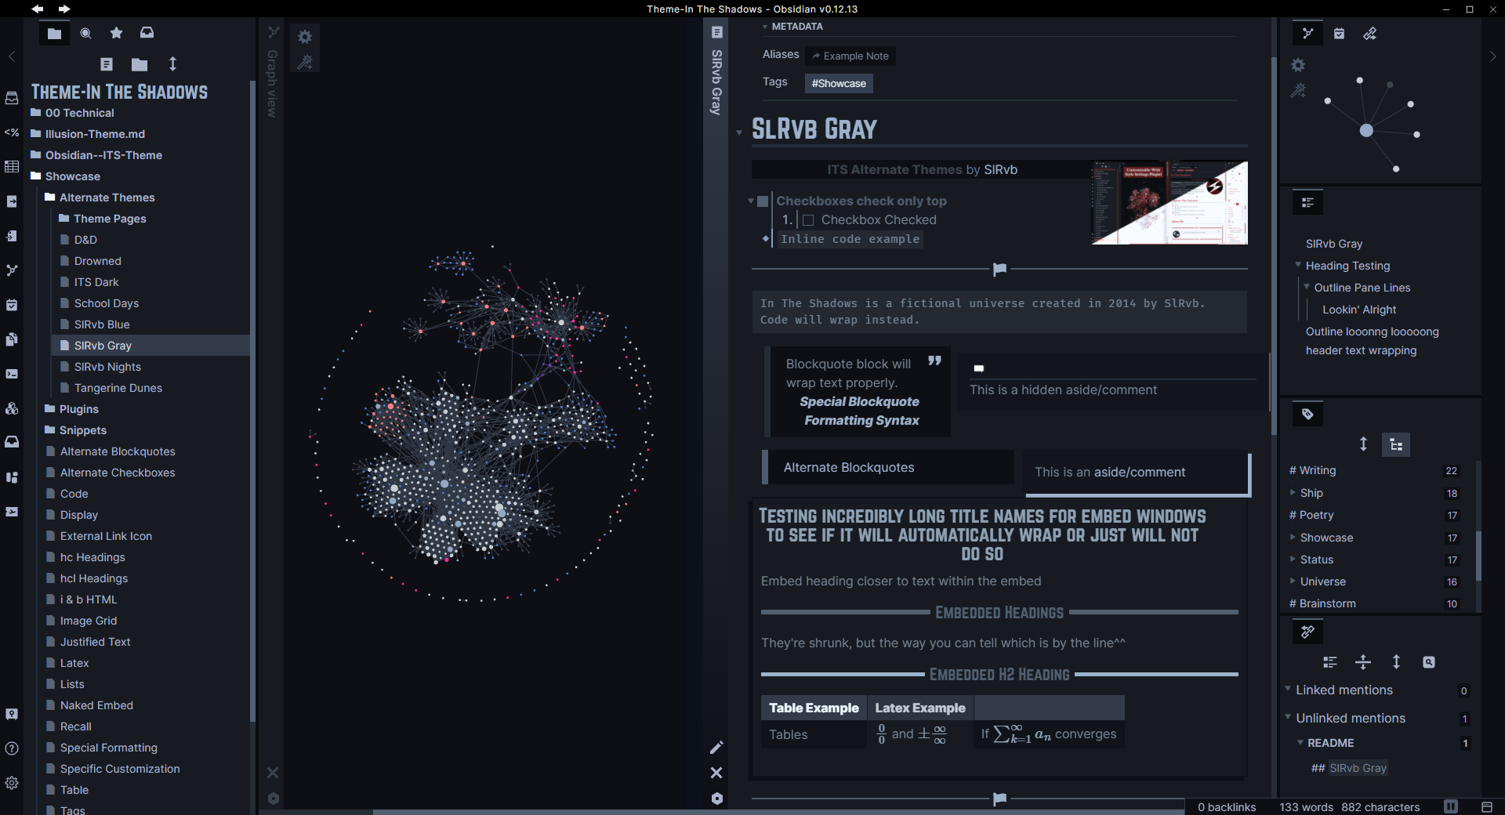1505x815 pixels.
Task: Click the tag pane scrollbar
Action: [x=1478, y=555]
